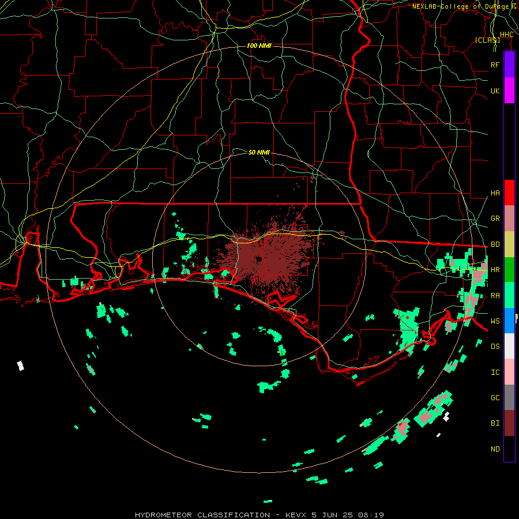This screenshot has height=519, width=519.
Task: Click the red HA legend color block
Action: [x=509, y=193]
